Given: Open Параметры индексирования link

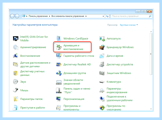Looking at the screenshot, I should coord(117,90).
